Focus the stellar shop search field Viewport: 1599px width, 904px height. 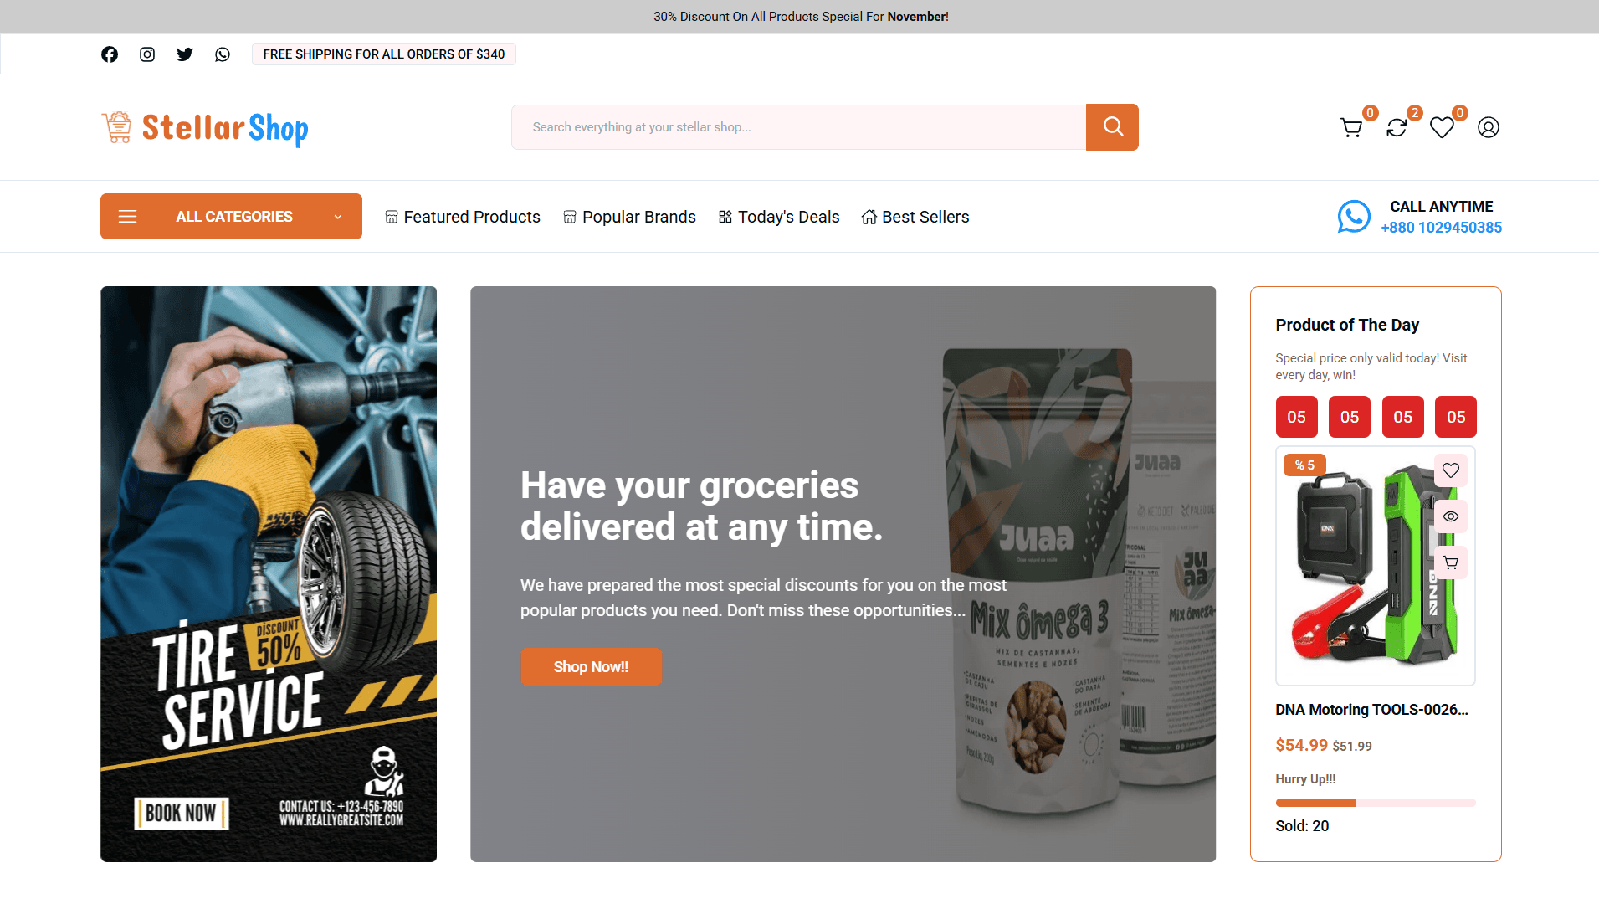pos(799,127)
